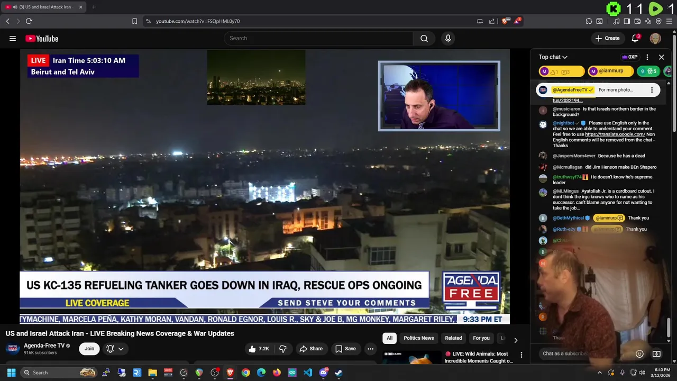This screenshot has width=677, height=381.
Task: Open Discord from the taskbar
Action: pyautogui.click(x=323, y=373)
